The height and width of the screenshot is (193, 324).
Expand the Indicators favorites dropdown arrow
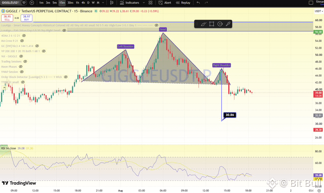[144, 3]
